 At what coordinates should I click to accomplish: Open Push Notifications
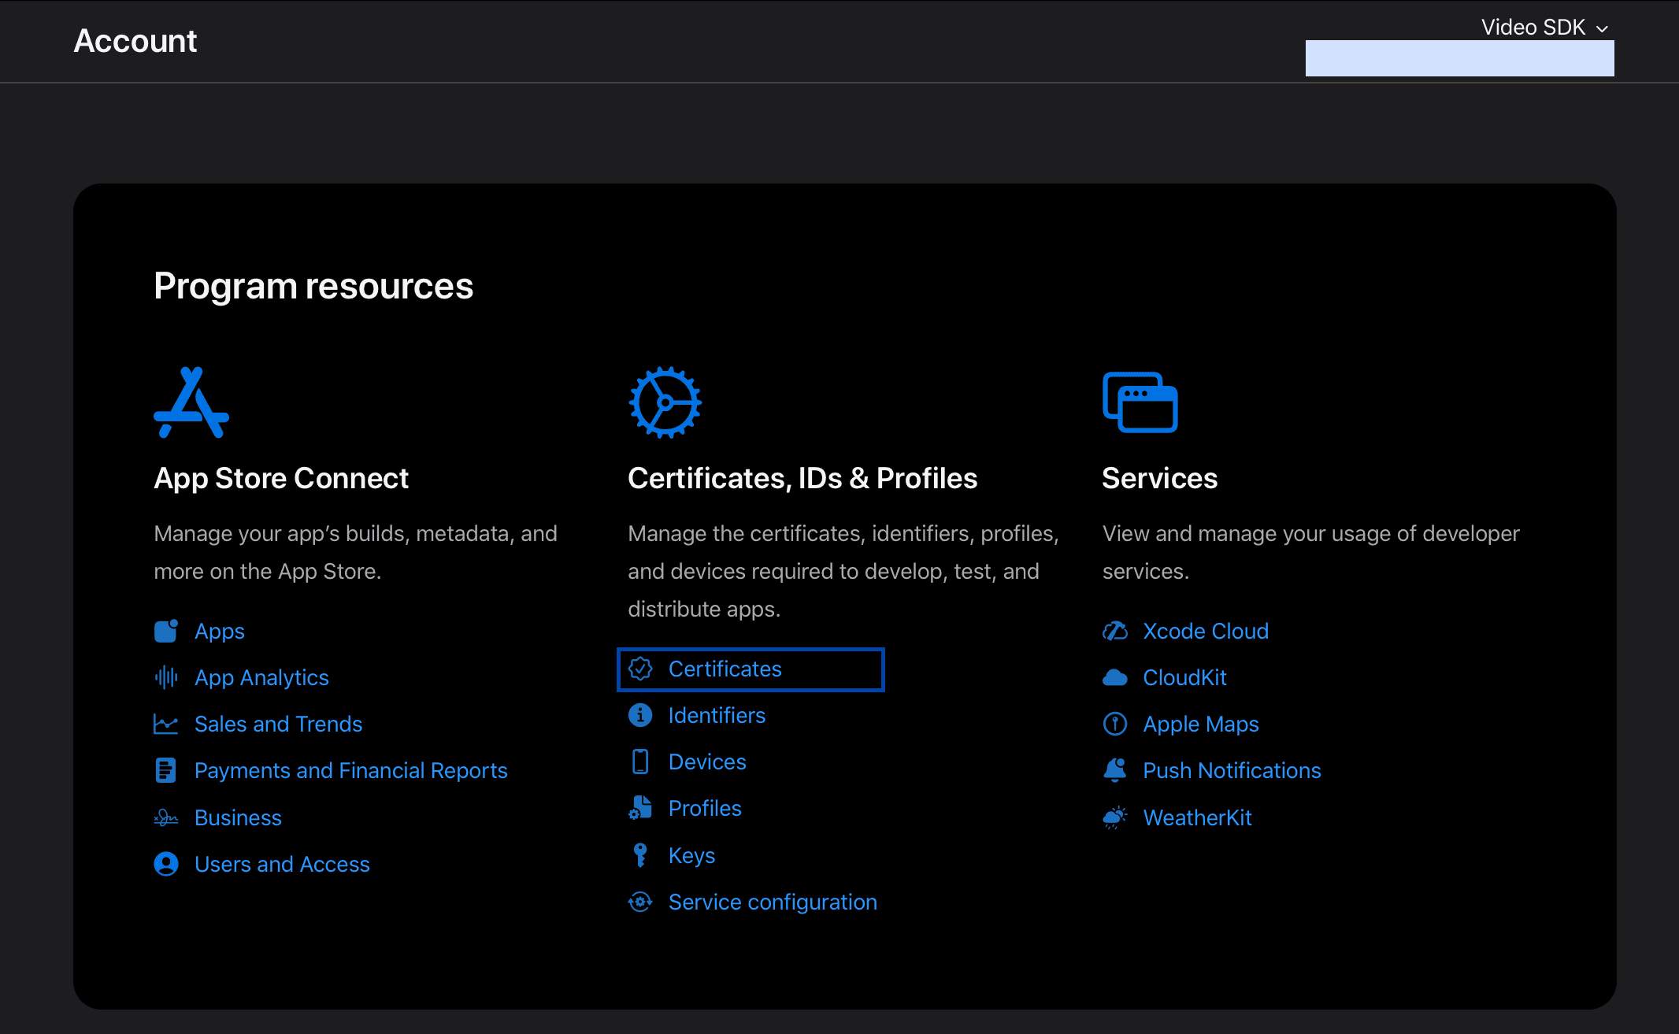(1232, 770)
